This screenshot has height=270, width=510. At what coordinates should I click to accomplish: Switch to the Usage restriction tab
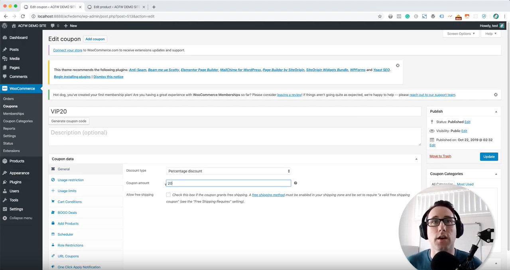(x=71, y=180)
